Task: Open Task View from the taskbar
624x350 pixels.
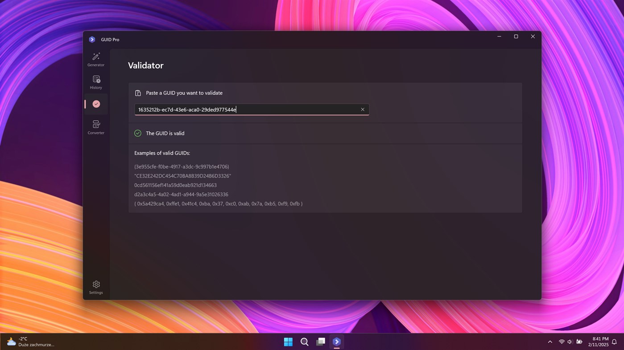Action: tap(321, 342)
